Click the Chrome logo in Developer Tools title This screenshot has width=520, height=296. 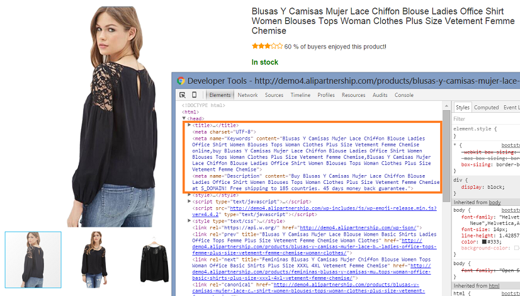[x=181, y=81]
